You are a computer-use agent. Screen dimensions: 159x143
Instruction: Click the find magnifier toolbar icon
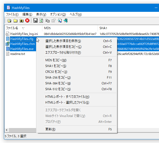(60, 21)
